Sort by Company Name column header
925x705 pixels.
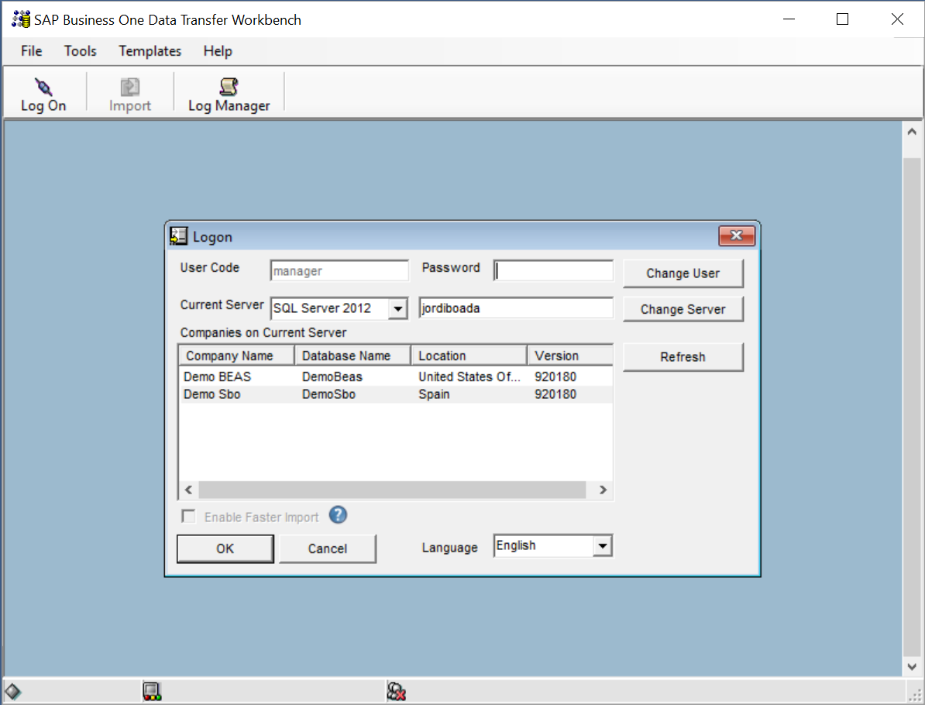236,356
